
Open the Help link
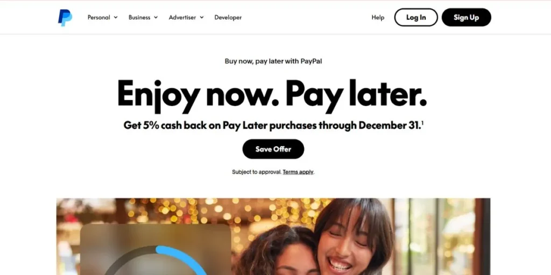378,17
